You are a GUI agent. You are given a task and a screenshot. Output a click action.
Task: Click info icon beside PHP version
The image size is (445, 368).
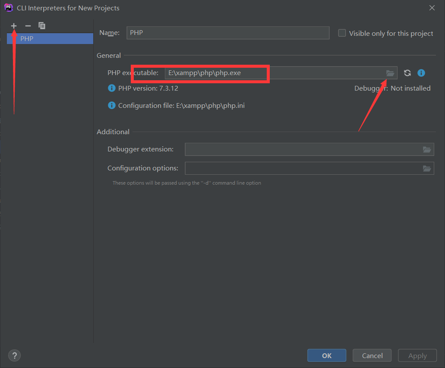click(112, 88)
